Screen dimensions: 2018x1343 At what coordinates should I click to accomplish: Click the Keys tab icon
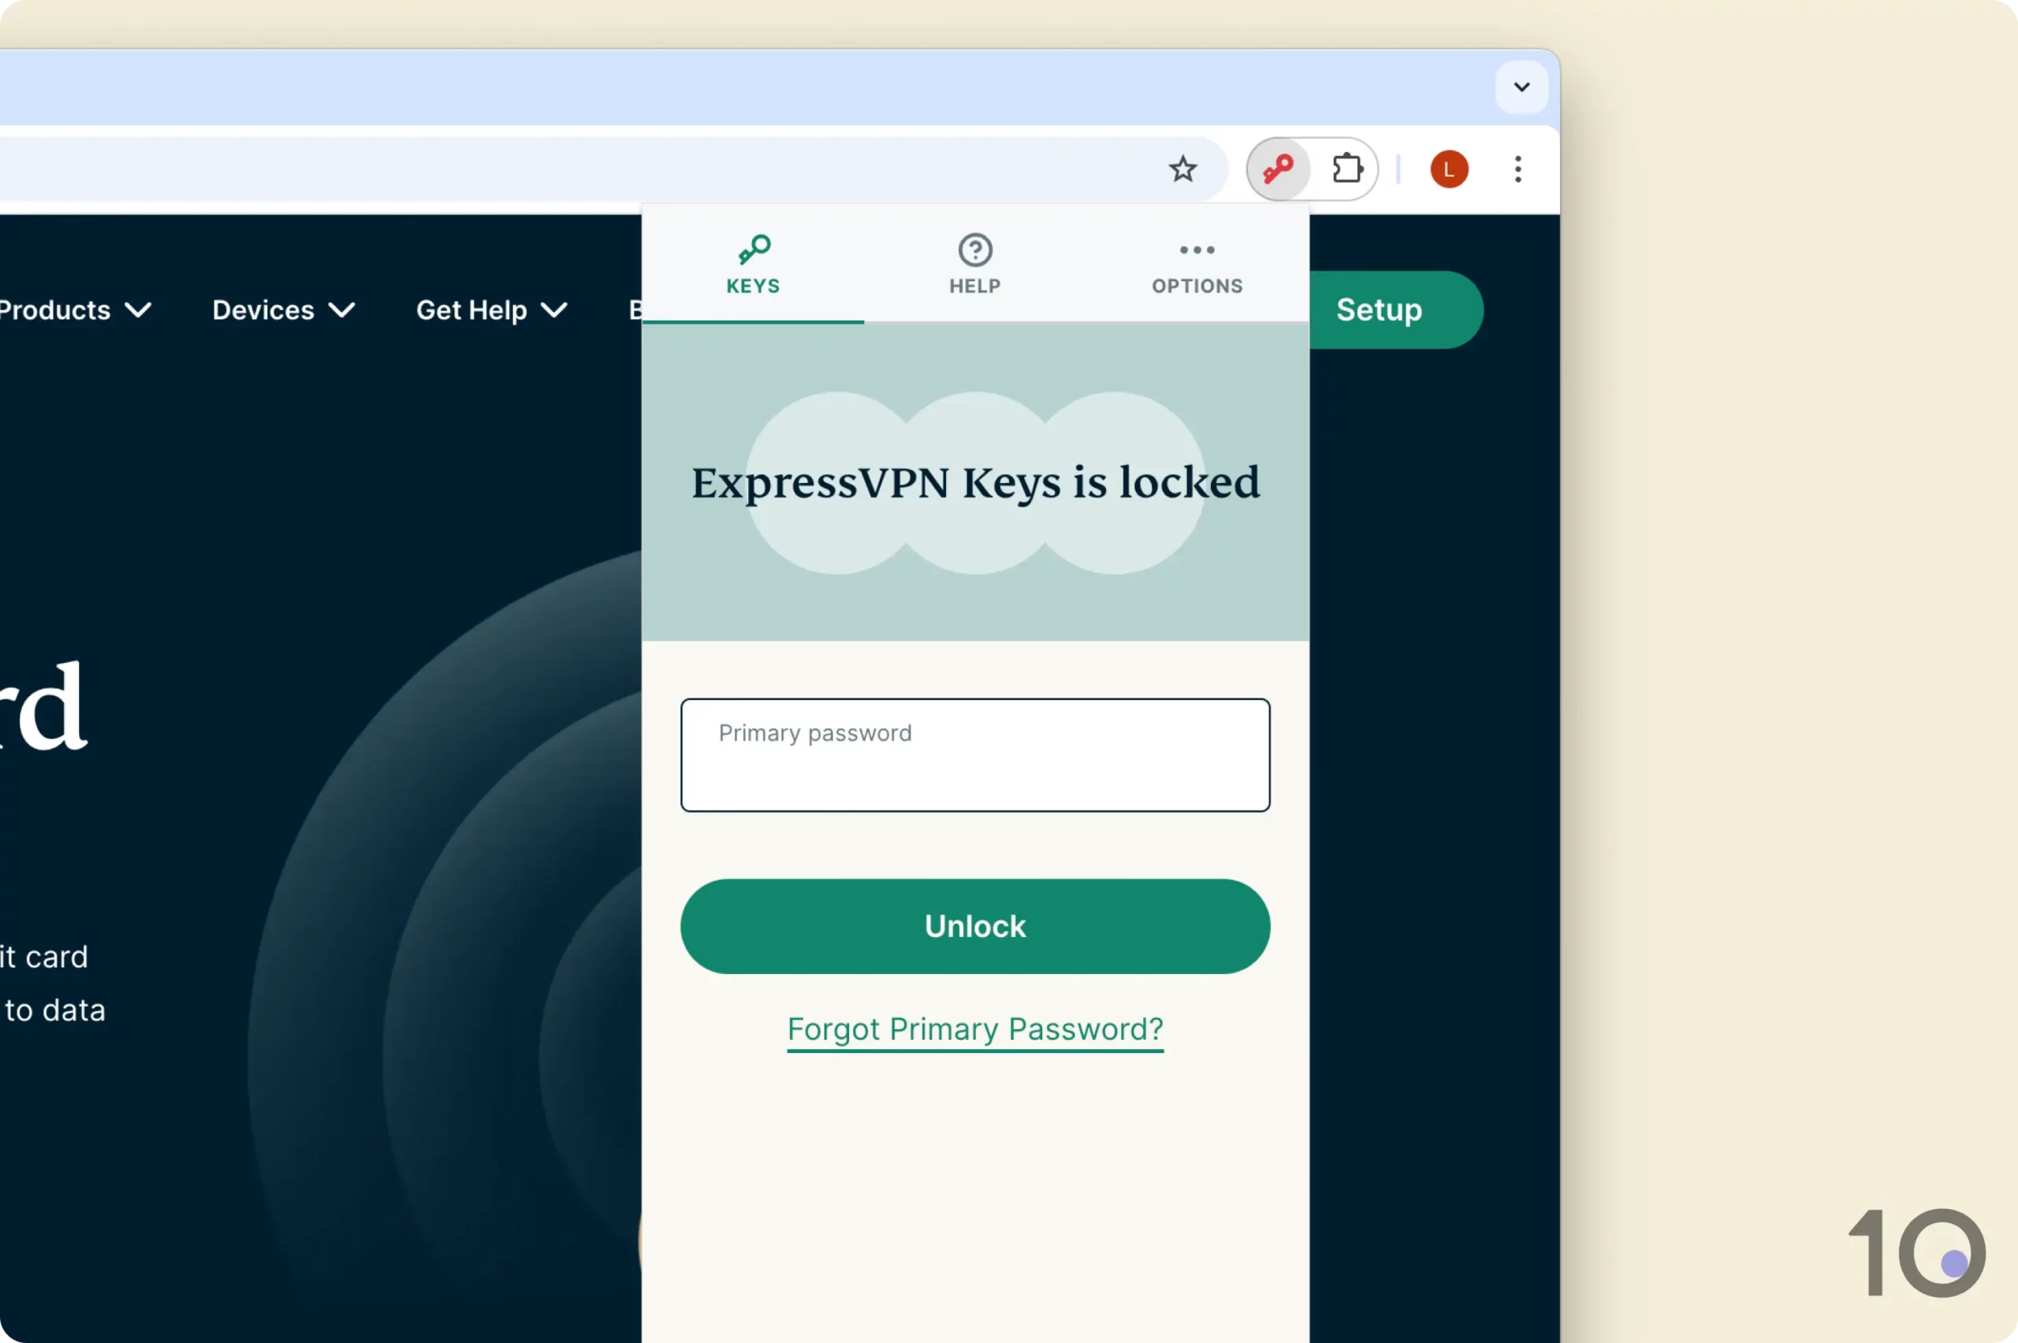(x=753, y=251)
